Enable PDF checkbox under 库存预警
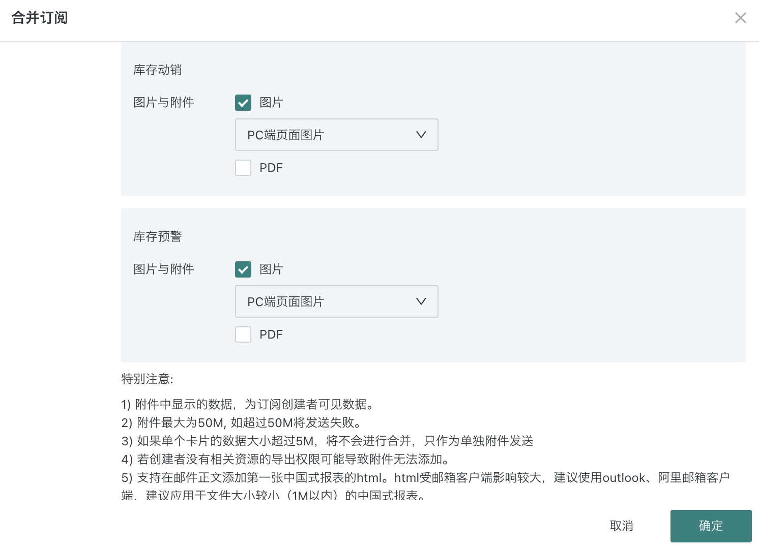 click(243, 334)
